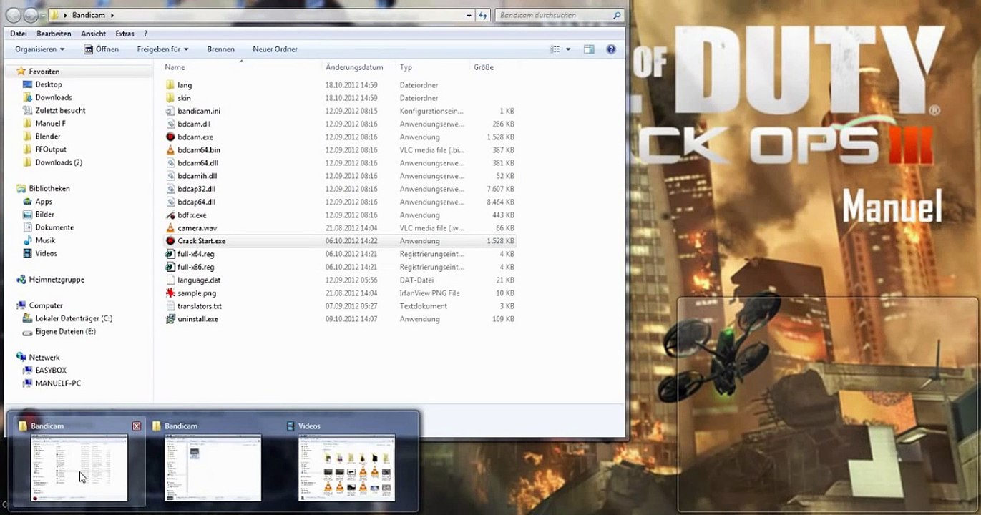The height and width of the screenshot is (515, 981).
Task: Open the Bearbeiten menu
Action: point(54,34)
